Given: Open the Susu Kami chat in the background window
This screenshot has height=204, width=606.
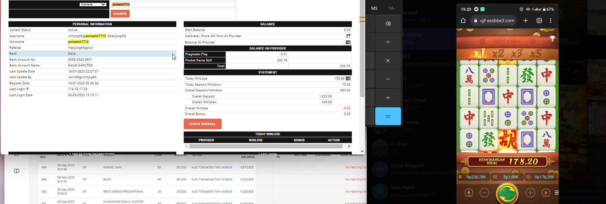Looking at the screenshot, I should pos(412,191).
